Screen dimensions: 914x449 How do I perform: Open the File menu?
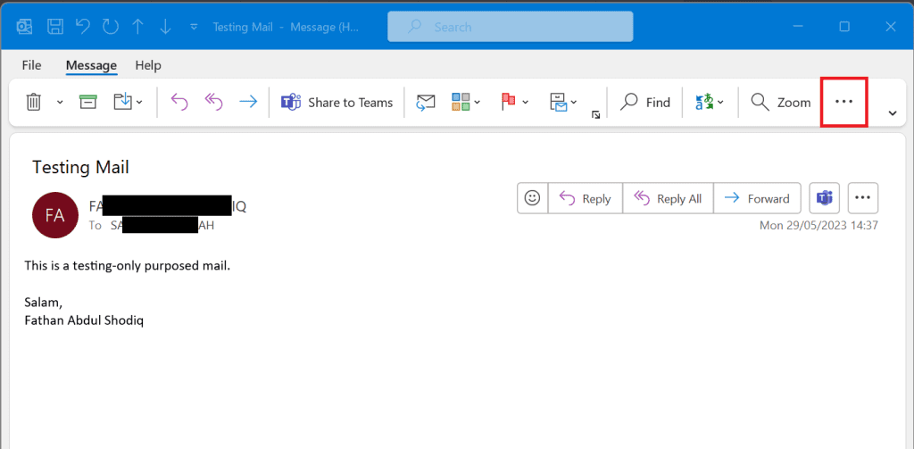[x=31, y=65]
